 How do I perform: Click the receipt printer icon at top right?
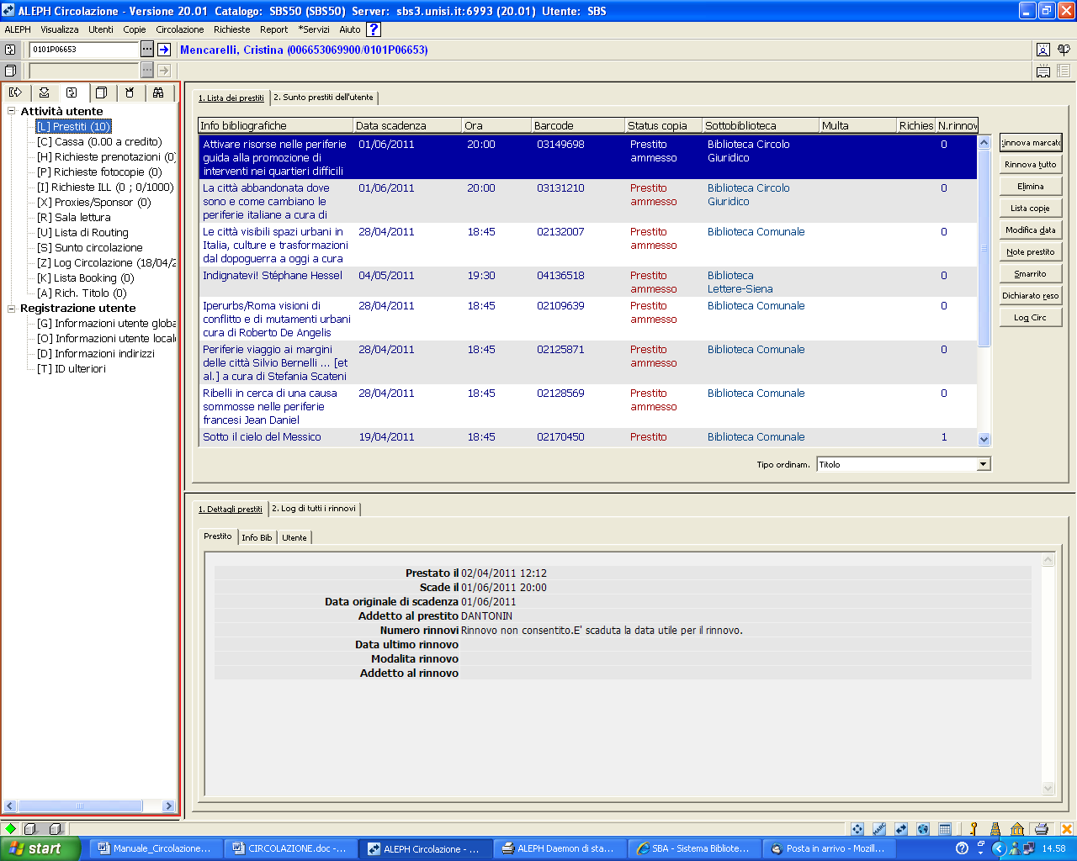[x=1043, y=71]
